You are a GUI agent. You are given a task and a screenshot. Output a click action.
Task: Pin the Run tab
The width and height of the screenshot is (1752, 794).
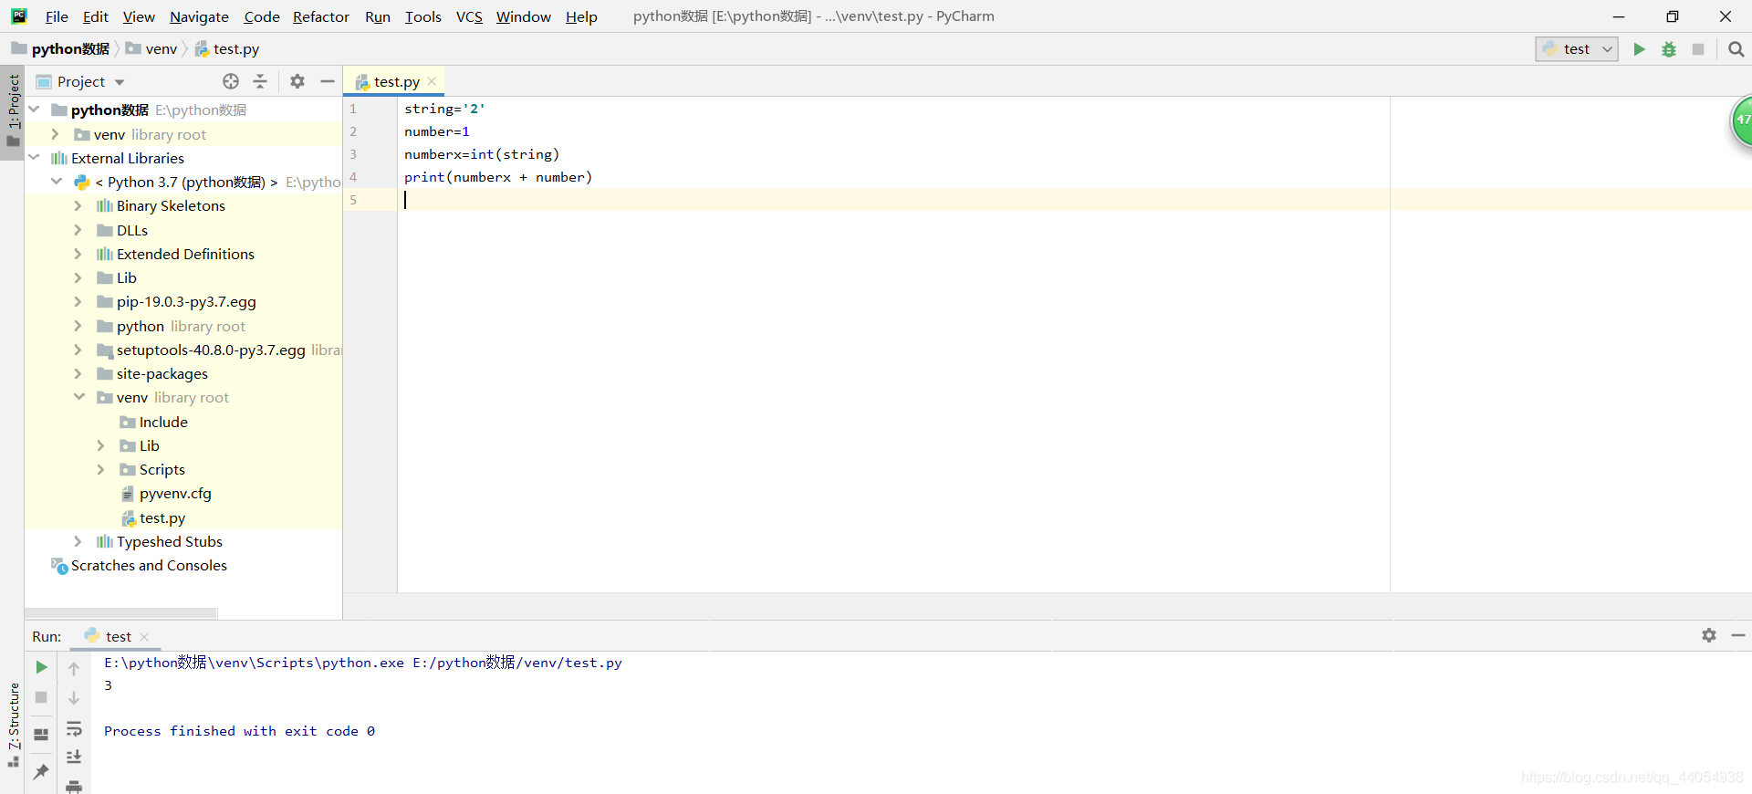point(41,771)
